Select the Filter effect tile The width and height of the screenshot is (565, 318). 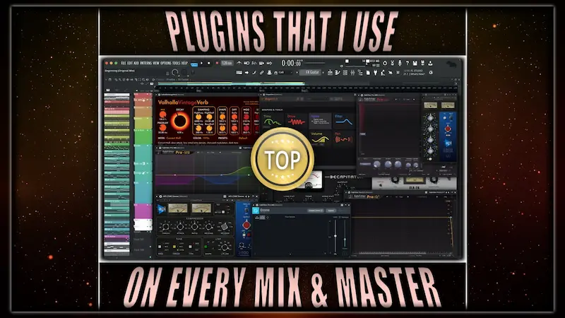(x=345, y=119)
